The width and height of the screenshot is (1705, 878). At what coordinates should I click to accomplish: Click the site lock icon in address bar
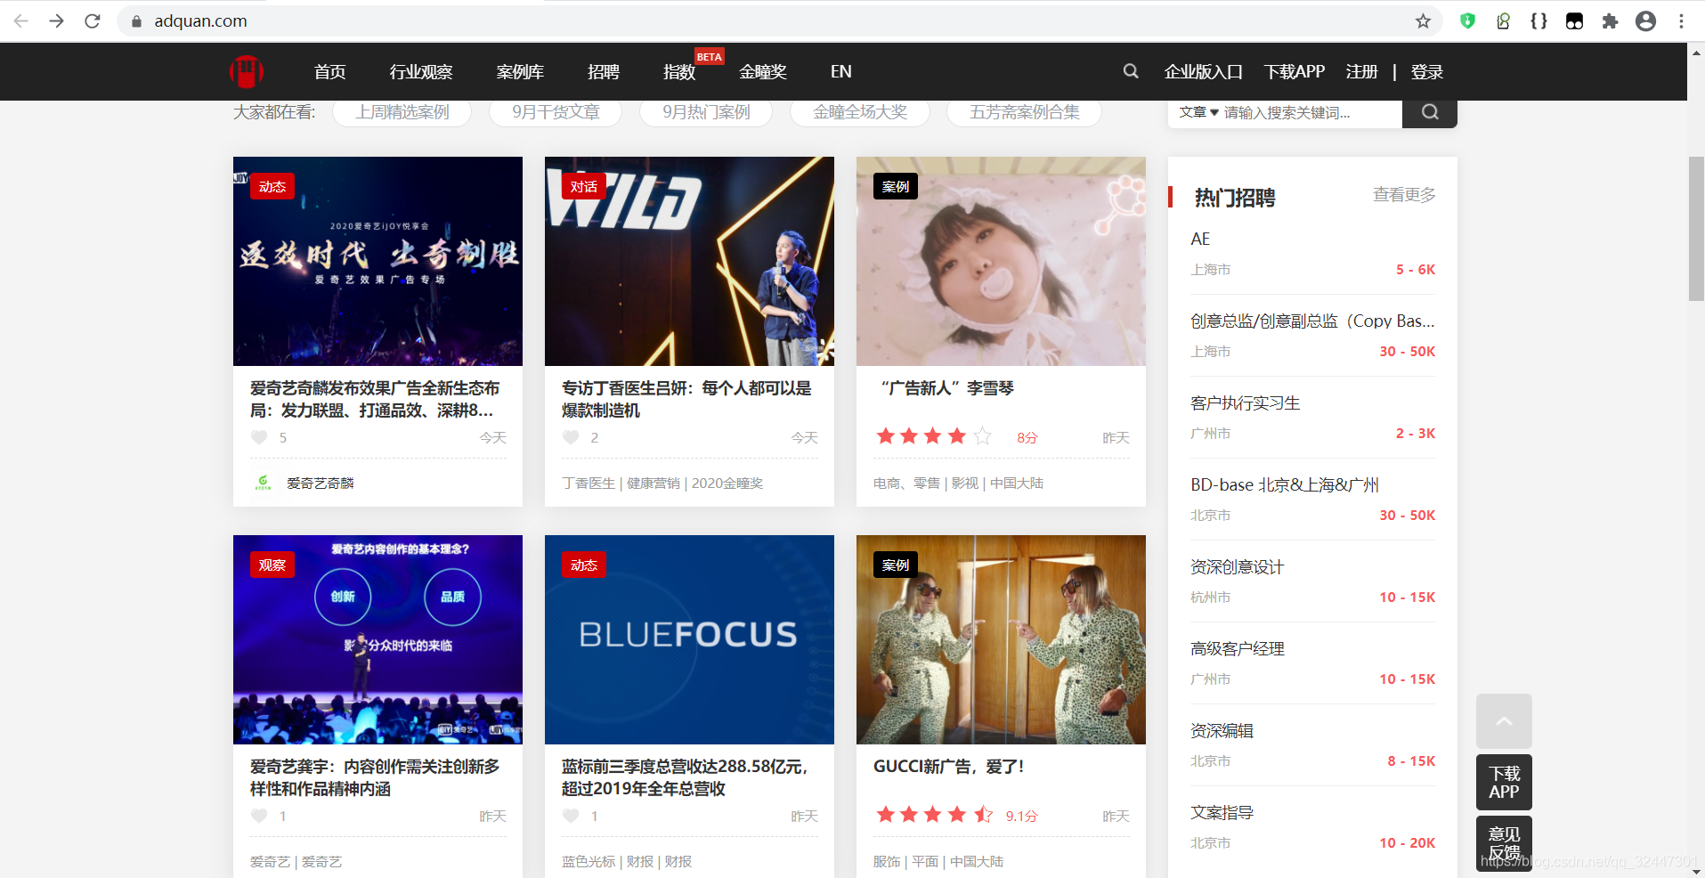tap(136, 20)
